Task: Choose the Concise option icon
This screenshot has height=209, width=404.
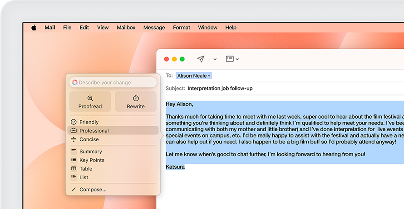Action: click(x=74, y=139)
